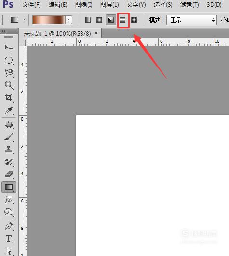Open the gradient picker dropdown arrow
The image size is (229, 256).
69,20
